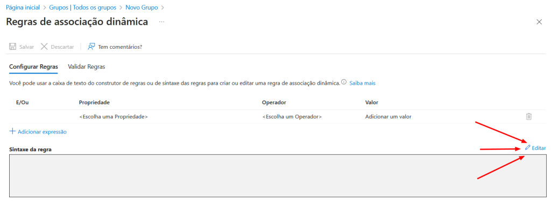Open the ellipsis menu next to title
Screen dimensions: 551x201
(161, 22)
